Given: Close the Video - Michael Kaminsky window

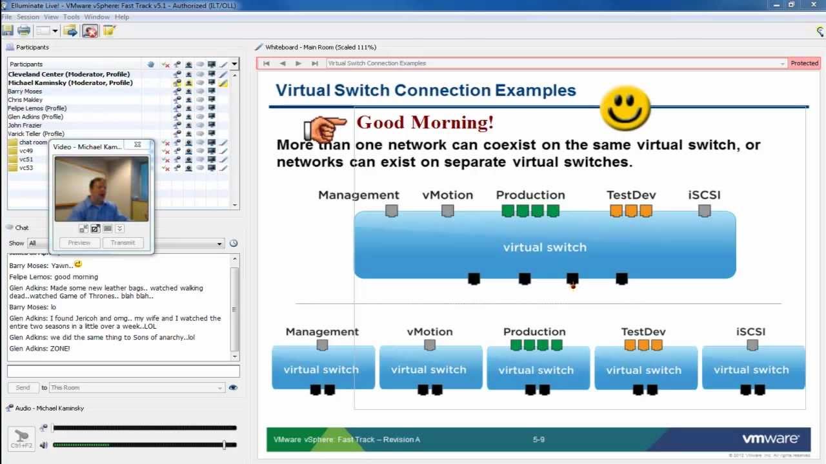Looking at the screenshot, I should tap(137, 145).
